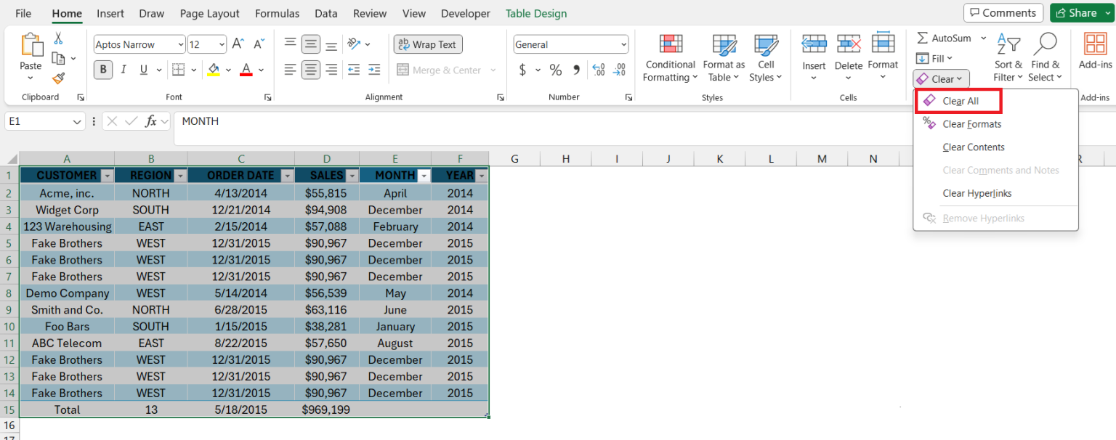Click the Share button

[1082, 12]
